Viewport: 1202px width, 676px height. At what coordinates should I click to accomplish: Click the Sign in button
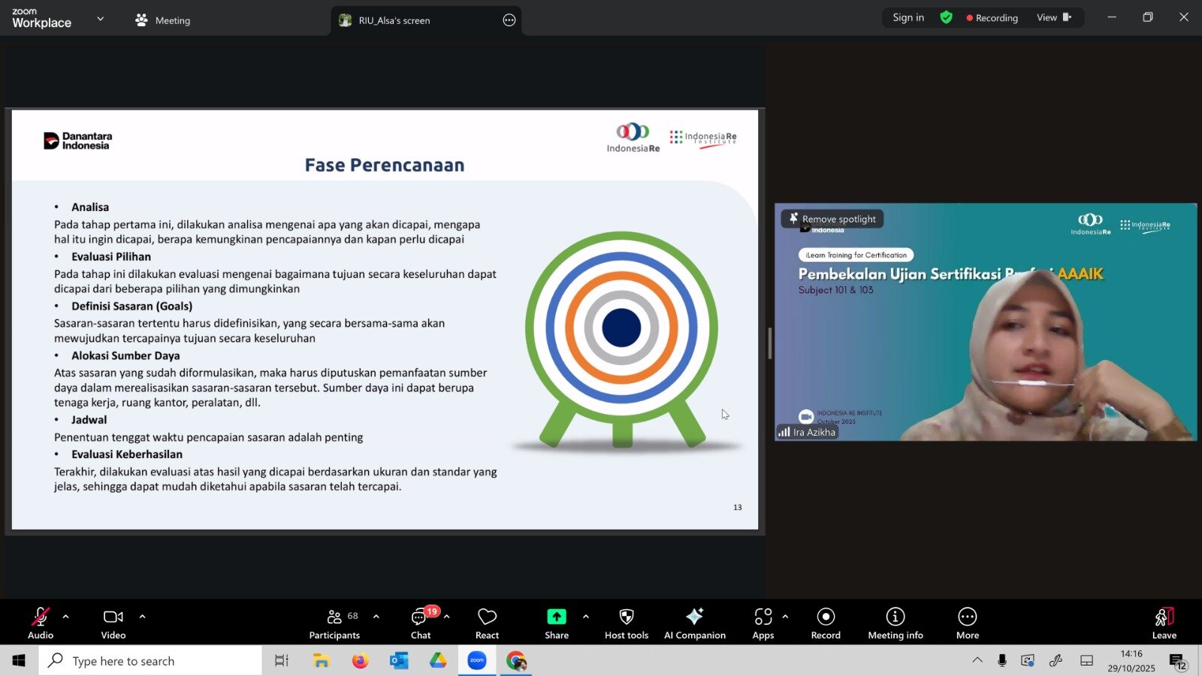click(x=908, y=17)
